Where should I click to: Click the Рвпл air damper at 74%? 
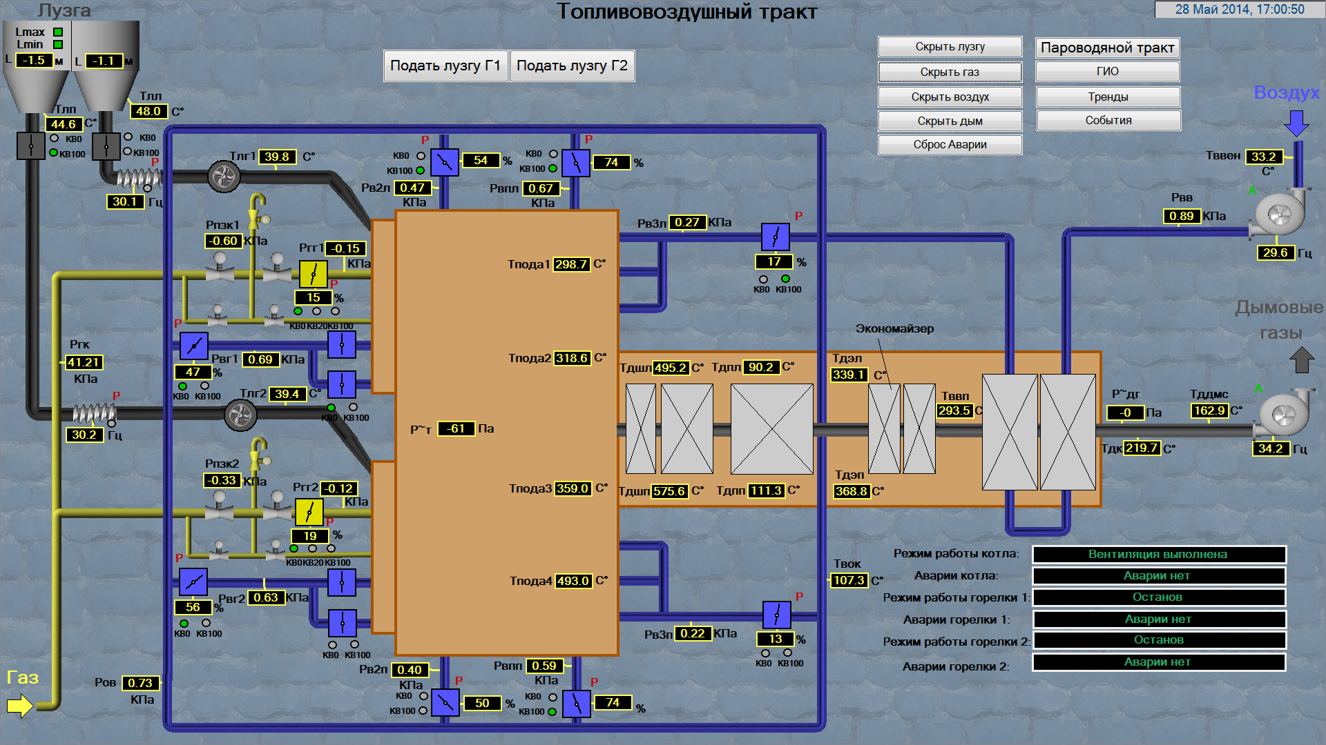coord(575,163)
